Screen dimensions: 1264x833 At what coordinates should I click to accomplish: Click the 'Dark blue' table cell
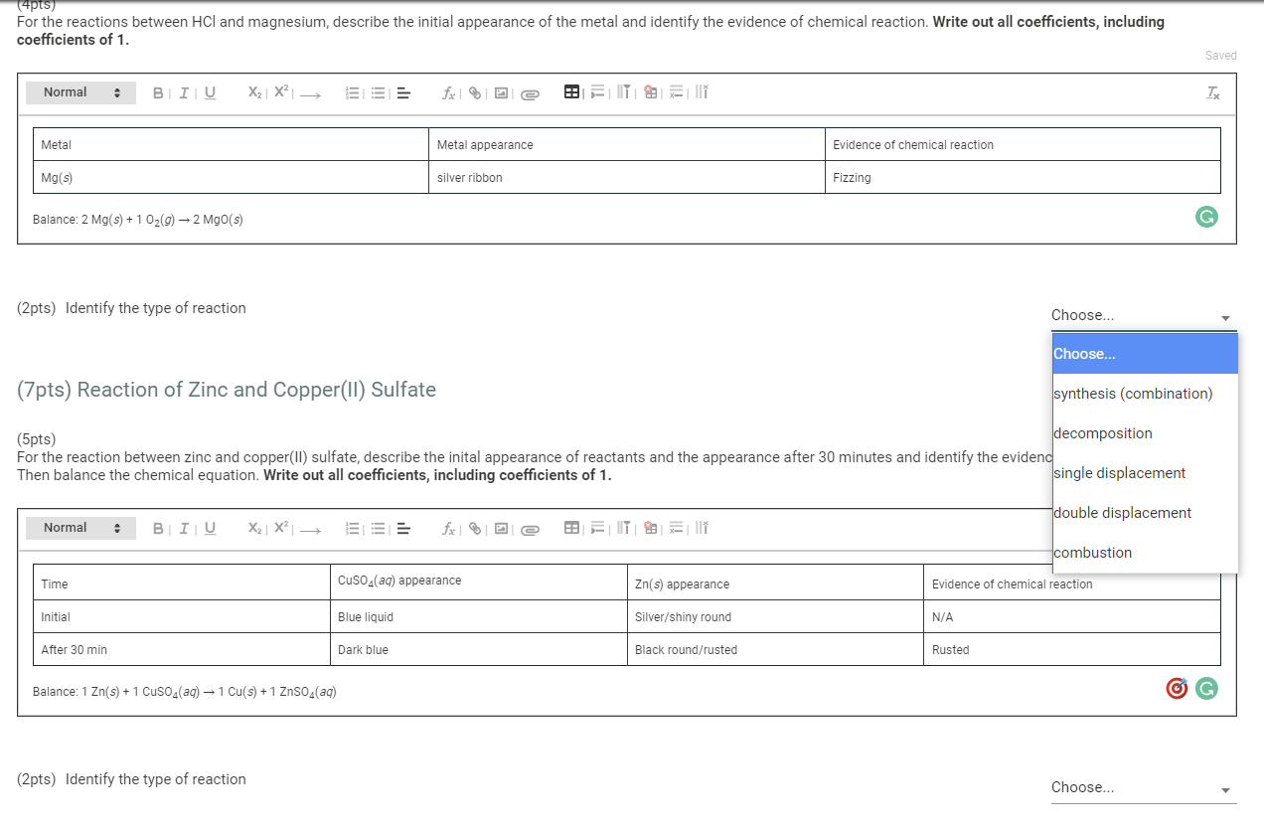pyautogui.click(x=478, y=649)
